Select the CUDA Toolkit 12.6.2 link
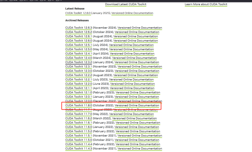Screen dimensions: 252x152 point(78,32)
